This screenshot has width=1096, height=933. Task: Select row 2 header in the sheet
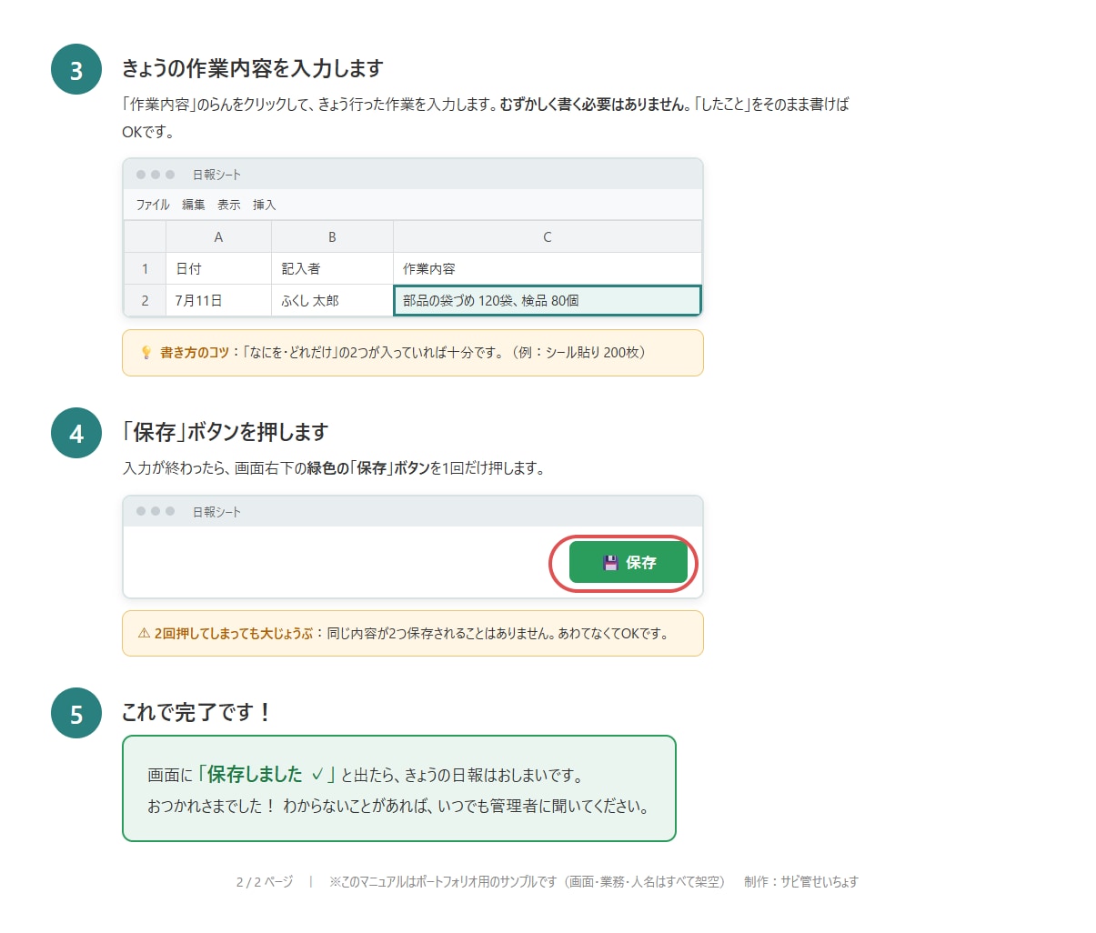tap(145, 300)
